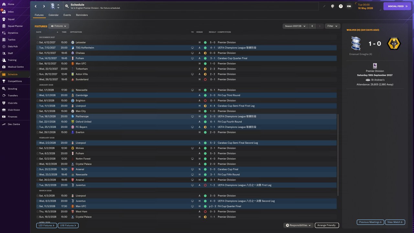Tick the circle for Sat, 18/12/2027 fixture
This screenshot has width=414, height=233.
point(38,63)
